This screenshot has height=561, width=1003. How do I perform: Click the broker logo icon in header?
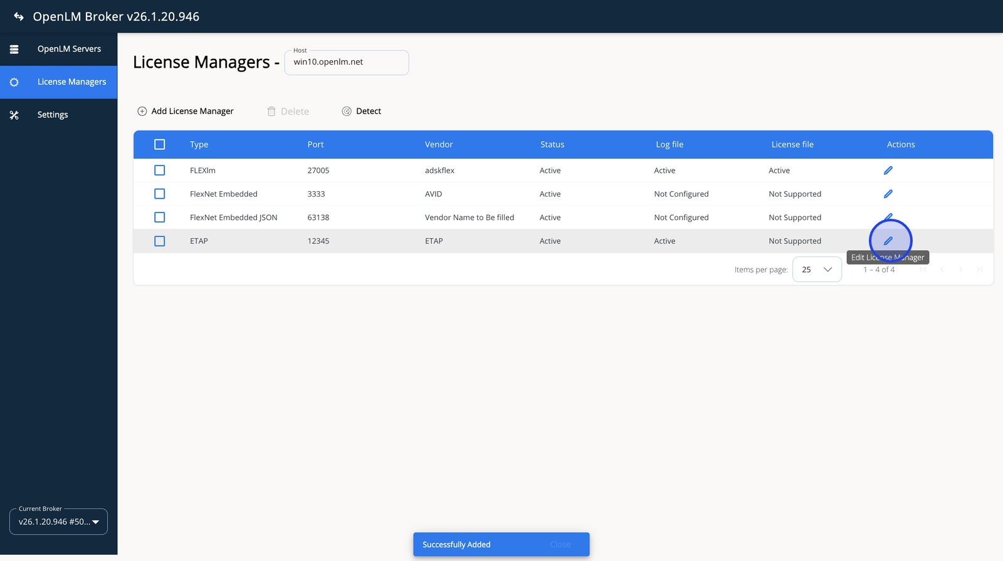coord(19,17)
